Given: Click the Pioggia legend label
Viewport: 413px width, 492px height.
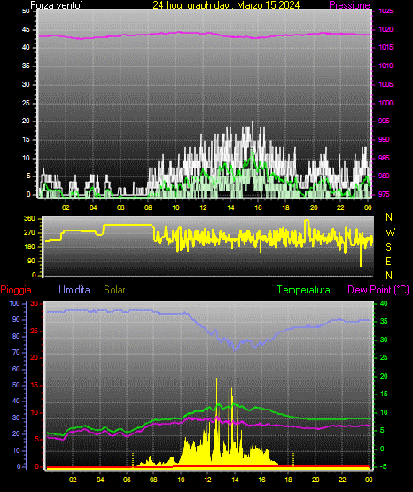Looking at the screenshot, I should pyautogui.click(x=16, y=290).
